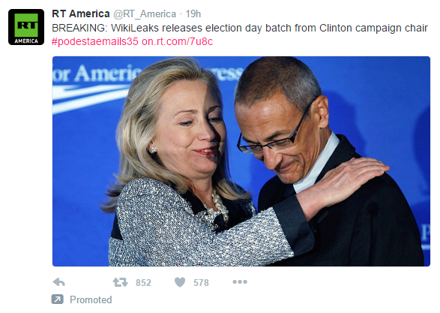The width and height of the screenshot is (440, 313).
Task: Expand the attached tweet photo
Action: 241,161
